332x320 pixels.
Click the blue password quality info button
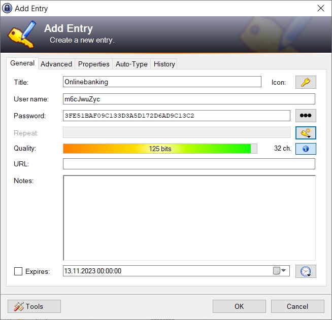tap(306, 149)
